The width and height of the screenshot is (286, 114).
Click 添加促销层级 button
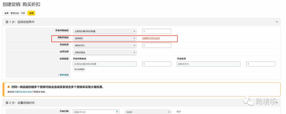coord(79,69)
